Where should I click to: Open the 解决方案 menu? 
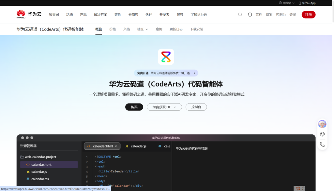point(100,14)
